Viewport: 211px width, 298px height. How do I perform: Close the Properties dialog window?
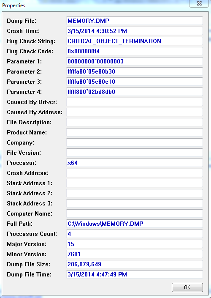tap(199, 4)
